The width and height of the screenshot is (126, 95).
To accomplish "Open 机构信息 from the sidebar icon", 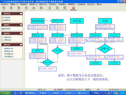I will click(x=3, y=17).
